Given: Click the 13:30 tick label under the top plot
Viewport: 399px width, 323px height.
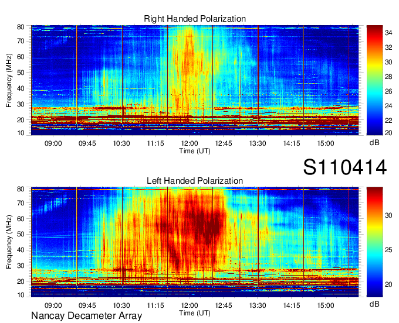Looking at the screenshot, I should click(258, 143).
